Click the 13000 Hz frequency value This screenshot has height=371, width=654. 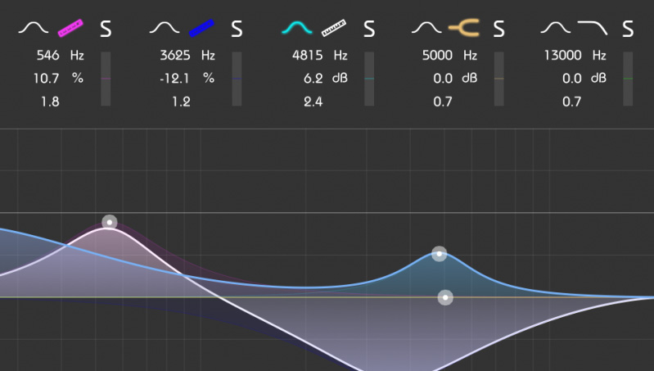(562, 56)
